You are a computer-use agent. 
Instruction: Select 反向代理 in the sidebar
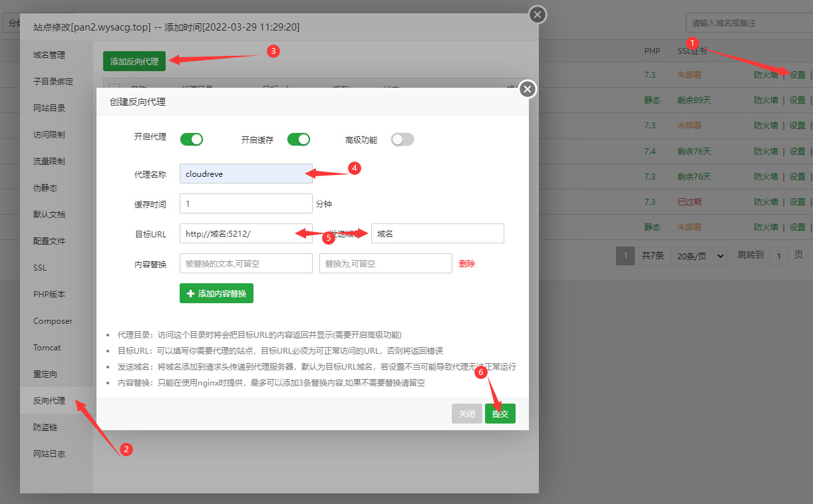coord(50,400)
